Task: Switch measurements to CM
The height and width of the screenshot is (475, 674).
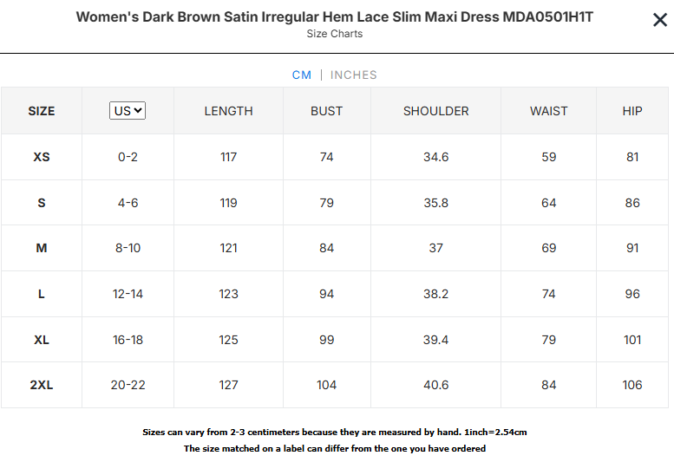Action: [x=302, y=75]
